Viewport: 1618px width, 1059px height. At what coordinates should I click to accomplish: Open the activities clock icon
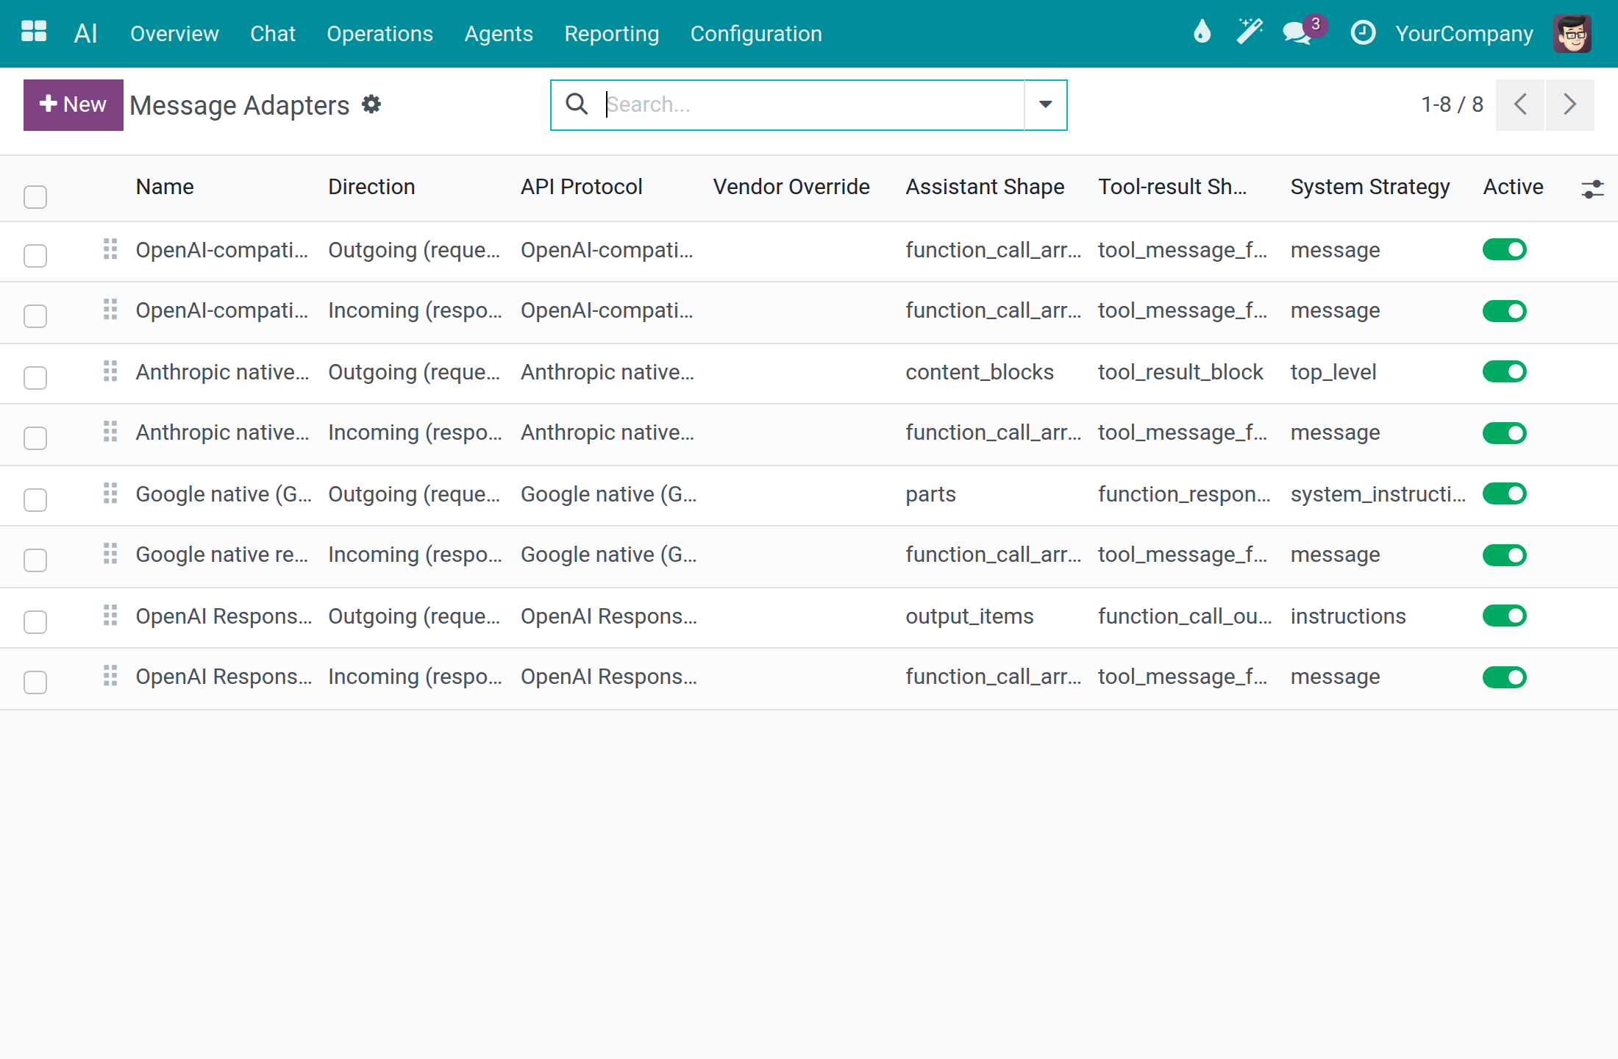tap(1363, 32)
